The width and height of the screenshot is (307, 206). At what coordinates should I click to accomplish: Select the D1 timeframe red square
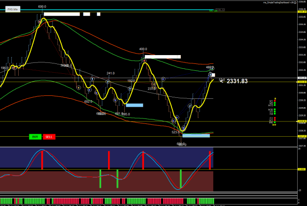[x=275, y=118]
